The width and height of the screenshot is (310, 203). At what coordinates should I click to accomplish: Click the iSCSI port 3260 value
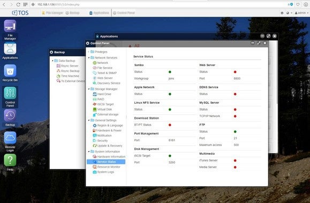(172, 162)
